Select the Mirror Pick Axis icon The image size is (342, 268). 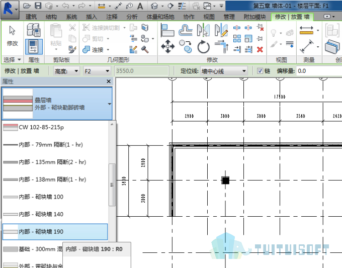pyautogui.click(x=203, y=30)
